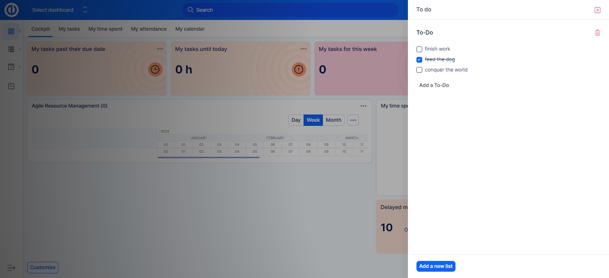The width and height of the screenshot is (609, 278).
Task: Check the 'conquer the world' checkbox
Action: click(x=419, y=70)
